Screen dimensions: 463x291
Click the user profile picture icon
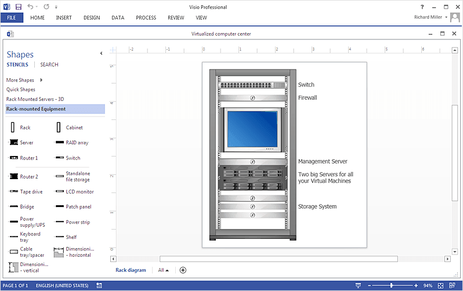[x=455, y=17]
